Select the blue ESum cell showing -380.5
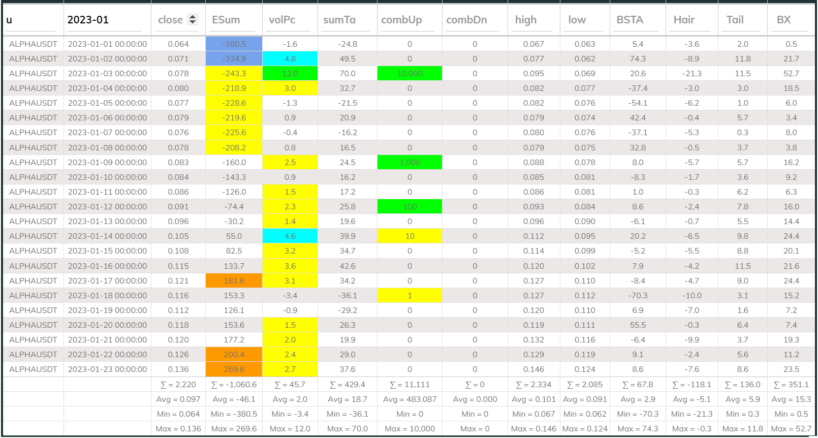Viewport: 818px width, 438px height. tap(234, 44)
